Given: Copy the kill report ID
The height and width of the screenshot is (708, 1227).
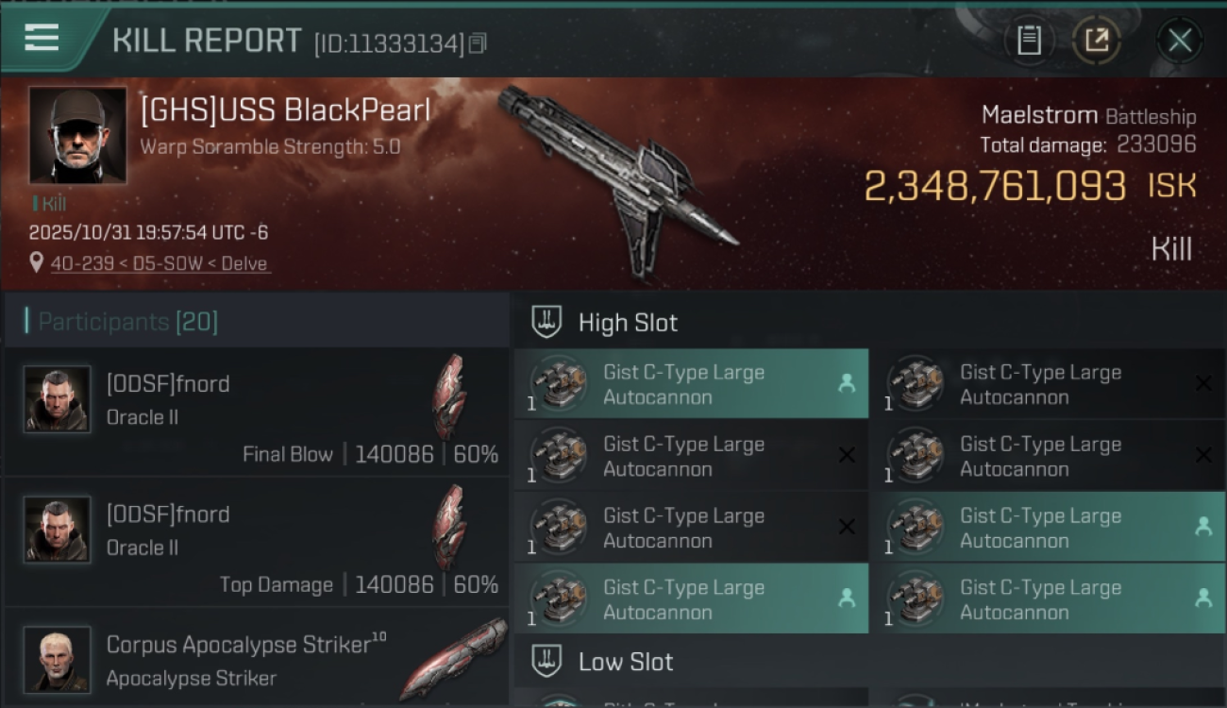Looking at the screenshot, I should (x=478, y=43).
